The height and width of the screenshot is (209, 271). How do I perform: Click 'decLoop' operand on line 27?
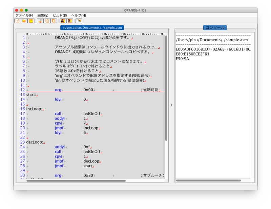(x=91, y=161)
